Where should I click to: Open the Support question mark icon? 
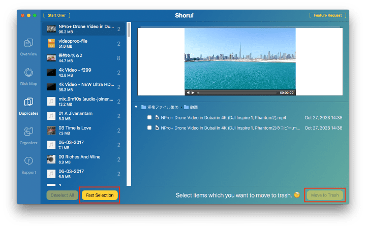tap(28, 161)
